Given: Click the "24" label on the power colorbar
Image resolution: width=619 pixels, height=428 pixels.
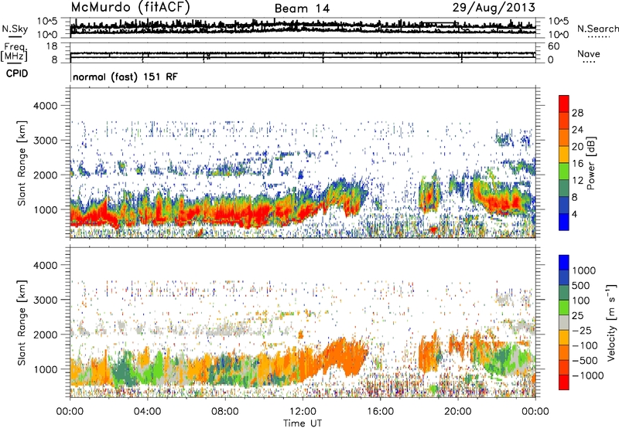Looking at the screenshot, I should (577, 130).
